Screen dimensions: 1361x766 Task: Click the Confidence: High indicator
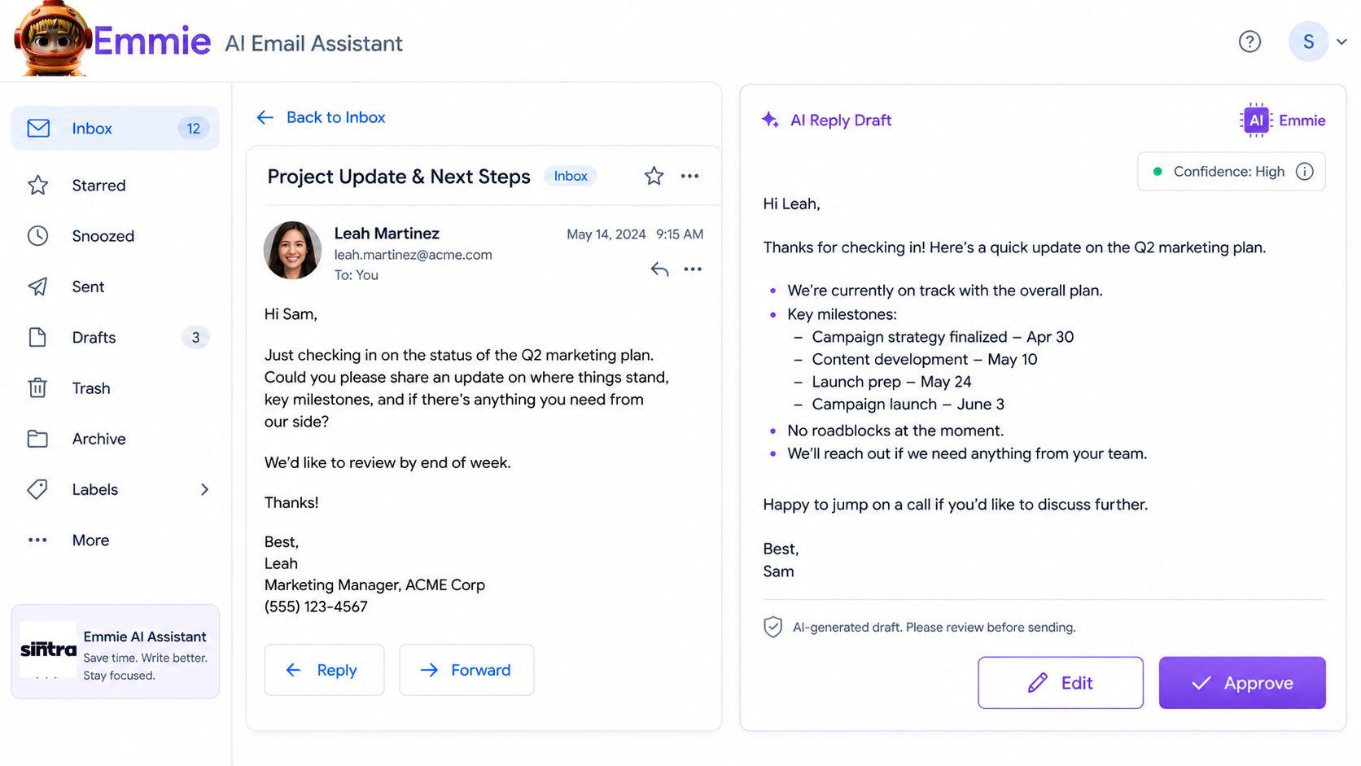[1231, 172]
